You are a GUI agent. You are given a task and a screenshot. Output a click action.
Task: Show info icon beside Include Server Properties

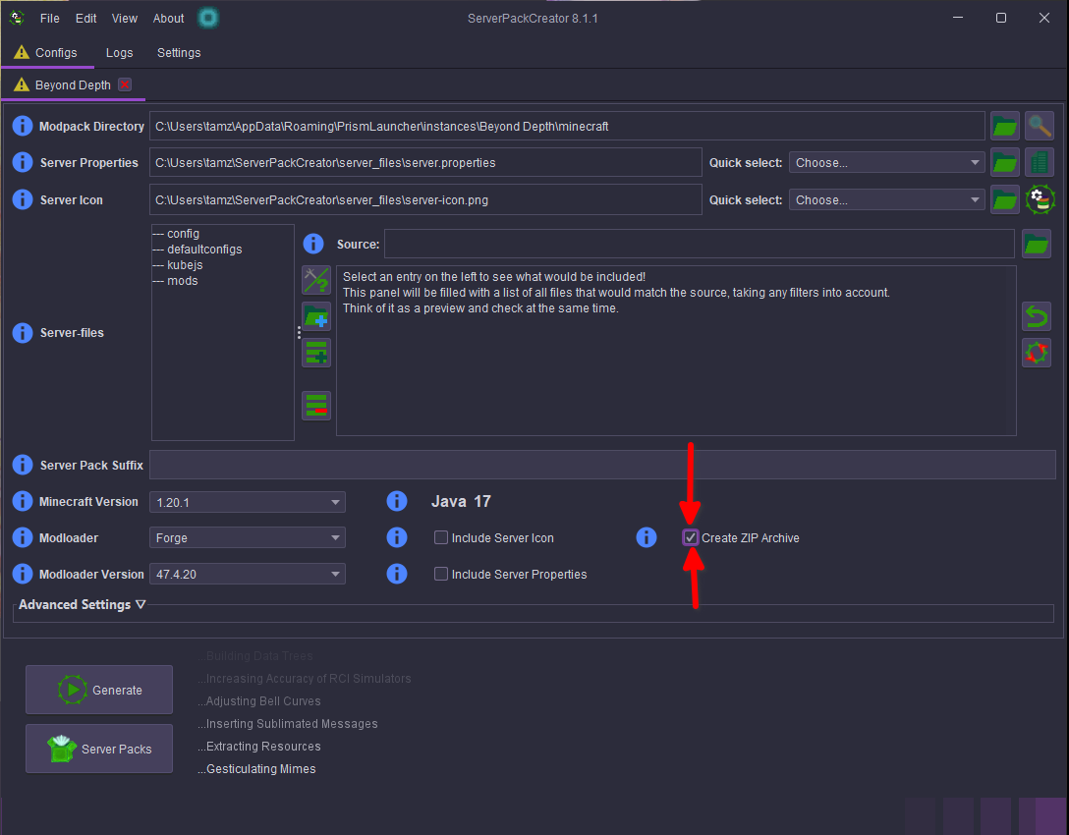tap(397, 574)
